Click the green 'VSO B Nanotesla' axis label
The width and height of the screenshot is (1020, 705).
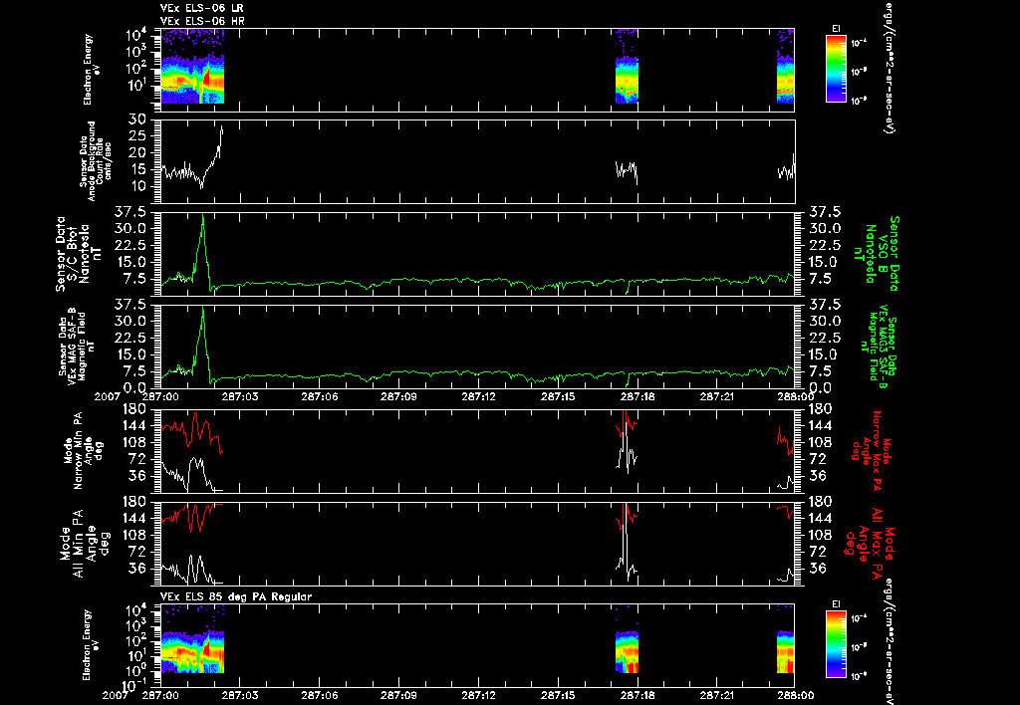point(878,254)
